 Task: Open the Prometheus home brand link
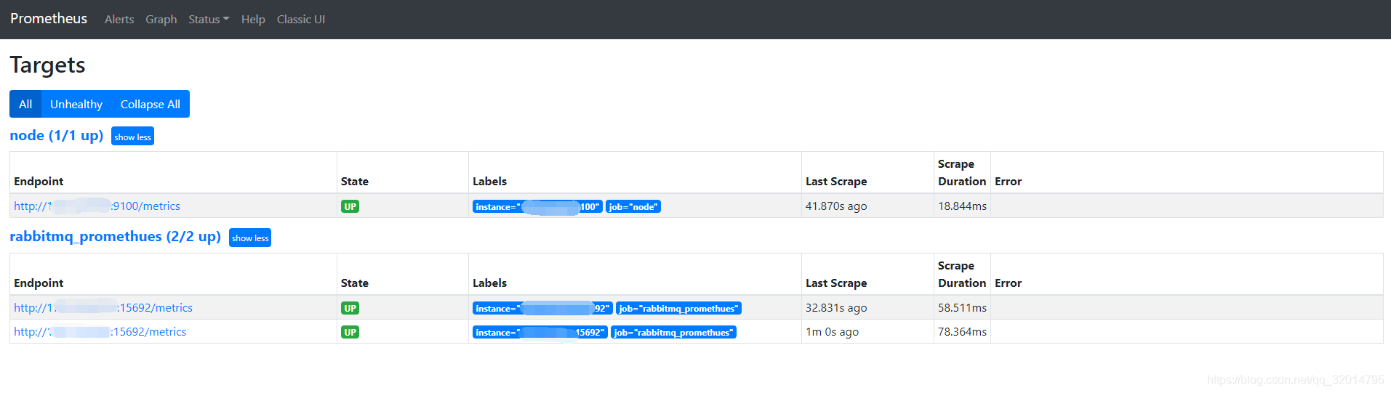(x=49, y=19)
